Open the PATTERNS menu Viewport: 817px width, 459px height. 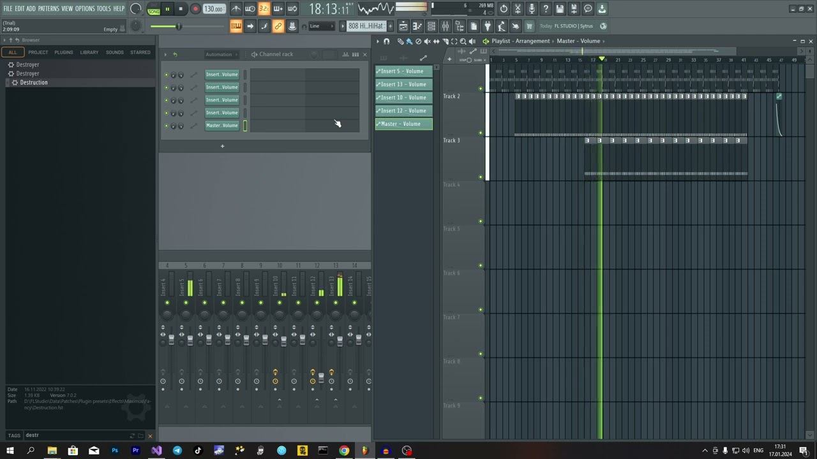49,8
